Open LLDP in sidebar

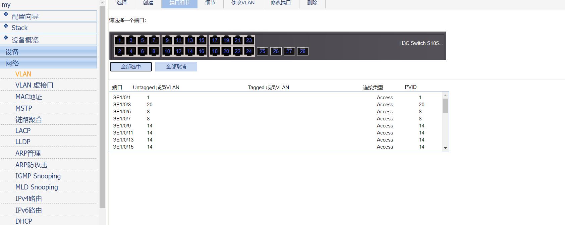23,142
